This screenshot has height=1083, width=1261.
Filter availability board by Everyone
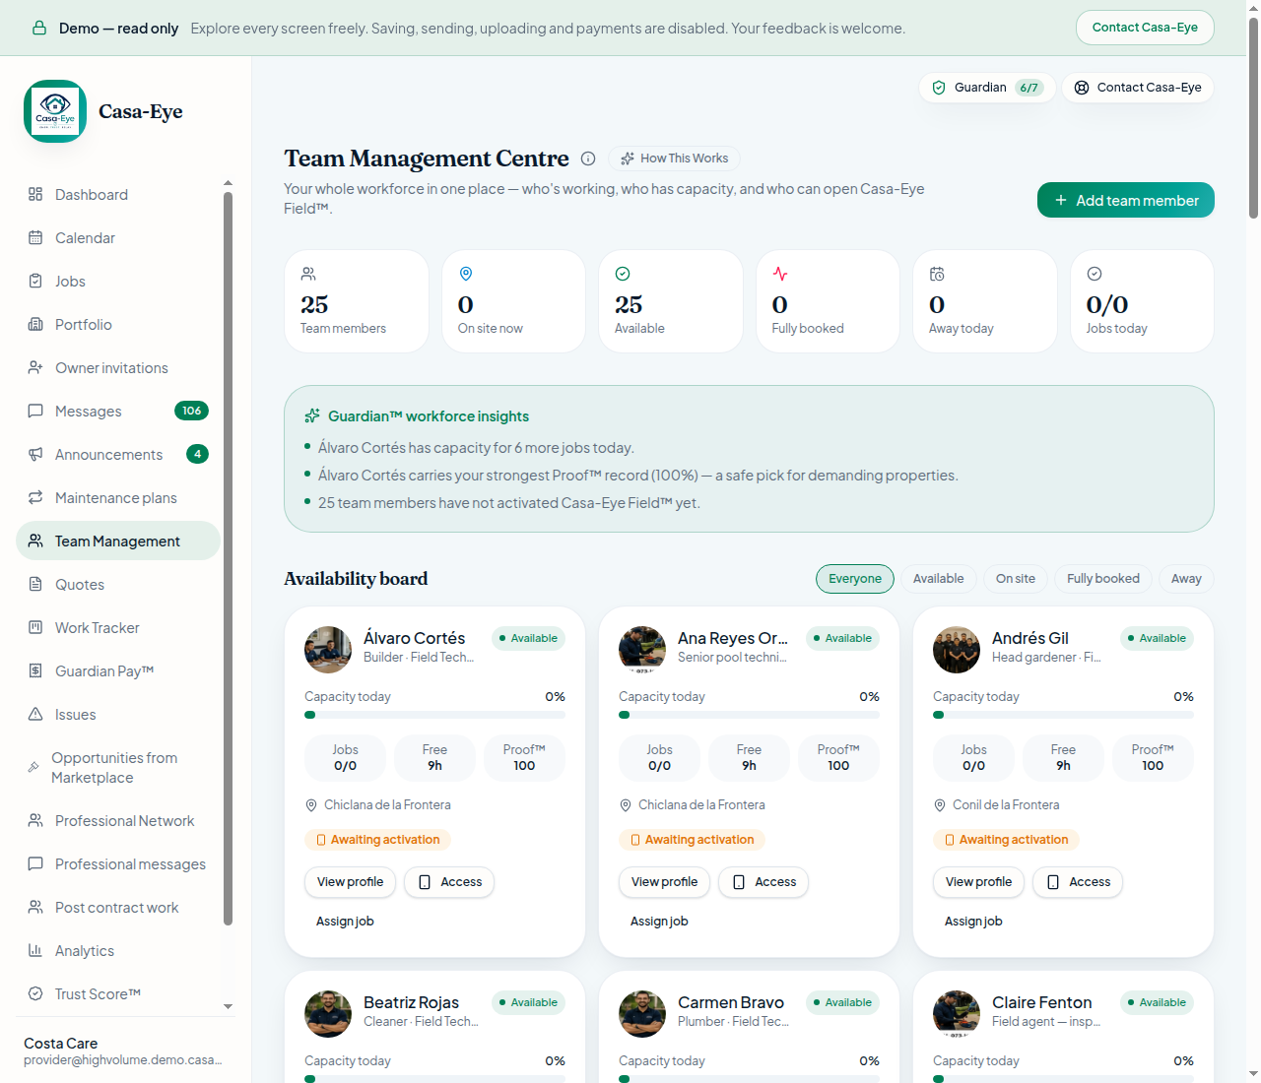pyautogui.click(x=855, y=579)
